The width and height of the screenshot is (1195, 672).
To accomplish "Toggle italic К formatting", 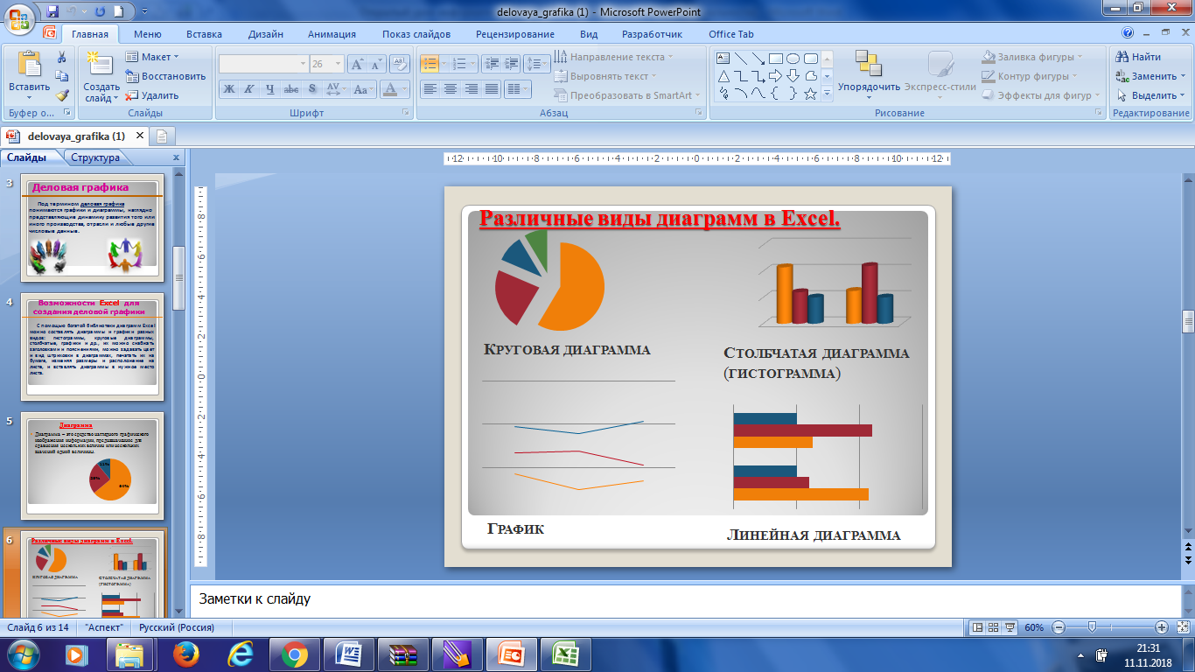I will [x=249, y=88].
